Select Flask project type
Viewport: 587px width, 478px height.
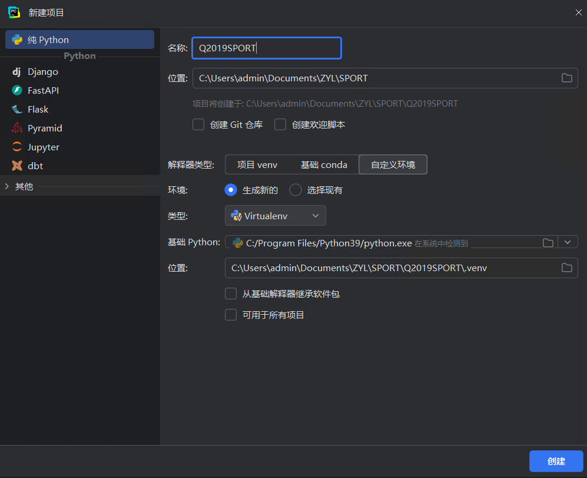38,110
